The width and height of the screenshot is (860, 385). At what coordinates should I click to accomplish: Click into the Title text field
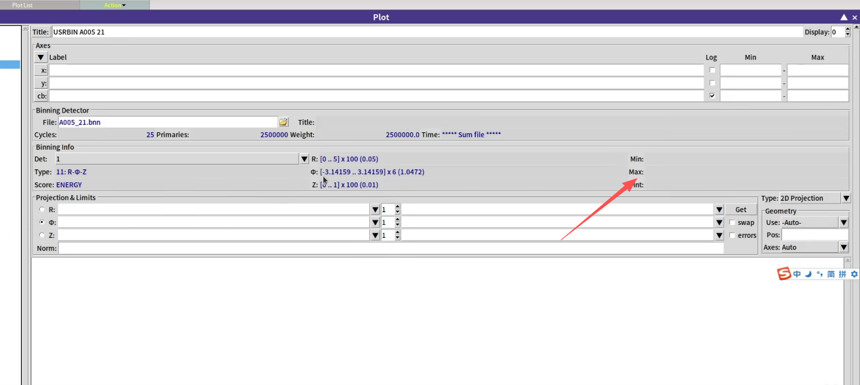pyautogui.click(x=427, y=32)
